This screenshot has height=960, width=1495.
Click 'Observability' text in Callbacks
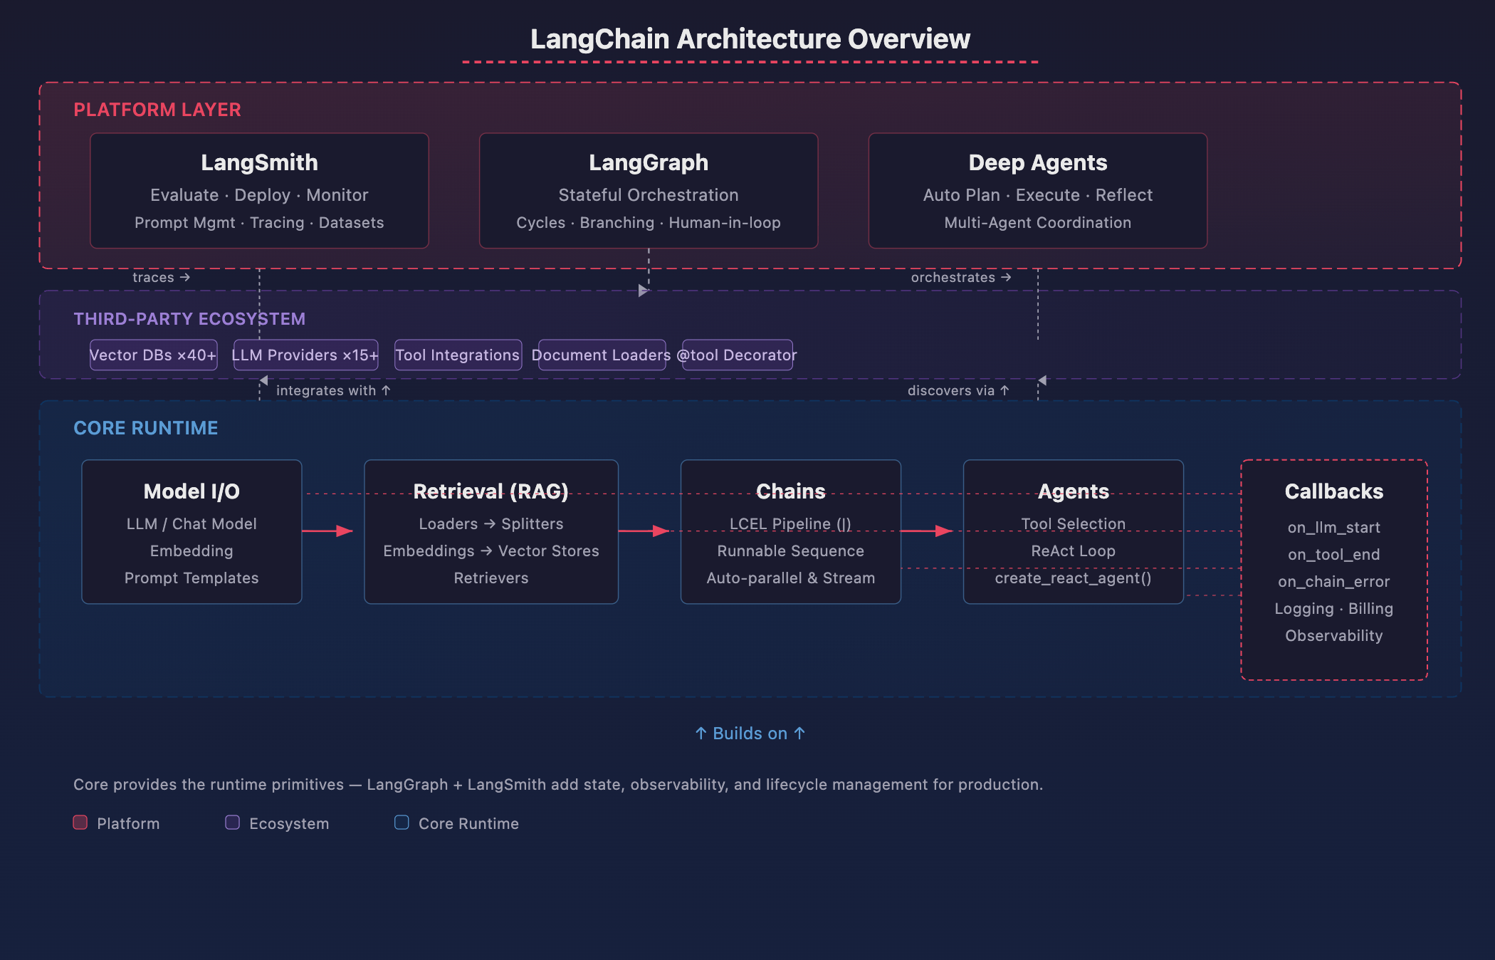(x=1334, y=636)
